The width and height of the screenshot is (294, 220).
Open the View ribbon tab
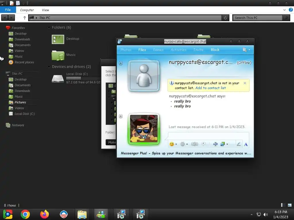pyautogui.click(x=45, y=10)
